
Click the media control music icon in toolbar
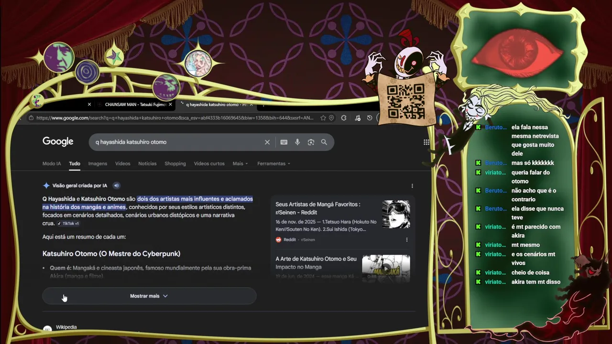tap(357, 118)
